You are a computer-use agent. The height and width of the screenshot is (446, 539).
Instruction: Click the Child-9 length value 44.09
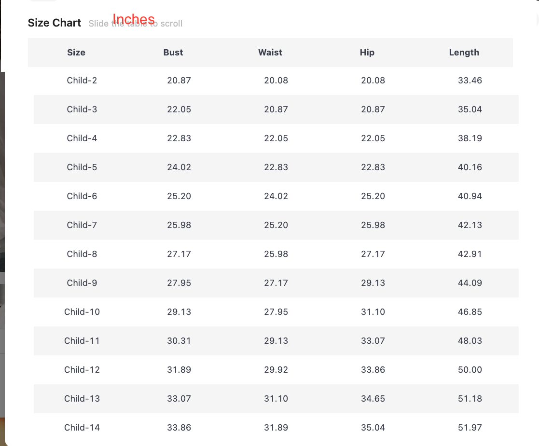click(x=470, y=283)
